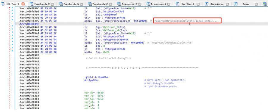The image size is (268, 112).
Task: Close the Structures tab
Action: point(227,4)
